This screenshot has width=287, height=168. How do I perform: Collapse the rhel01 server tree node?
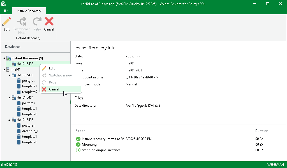tap(4, 69)
